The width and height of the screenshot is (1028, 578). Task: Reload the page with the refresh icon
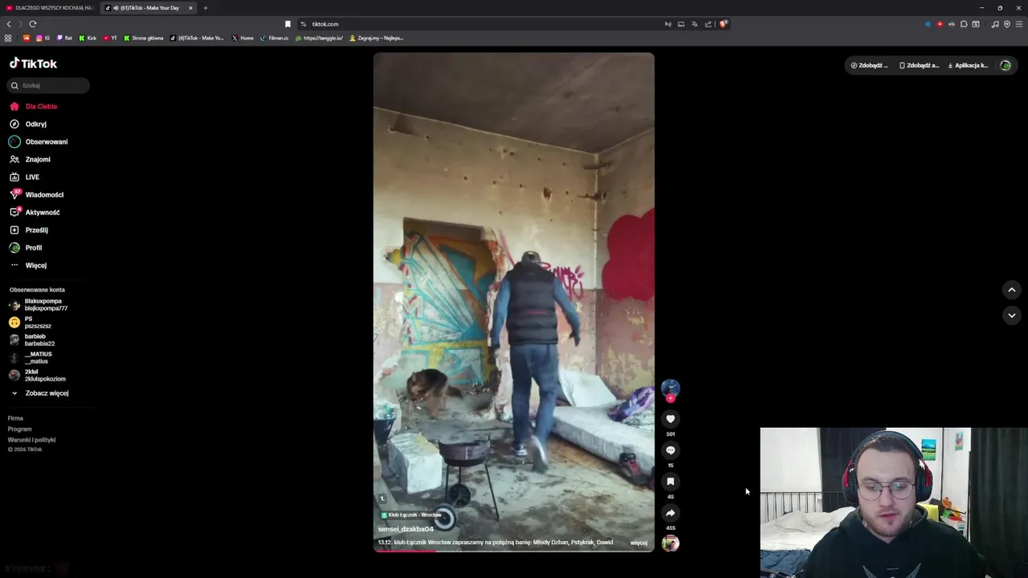pyautogui.click(x=33, y=24)
